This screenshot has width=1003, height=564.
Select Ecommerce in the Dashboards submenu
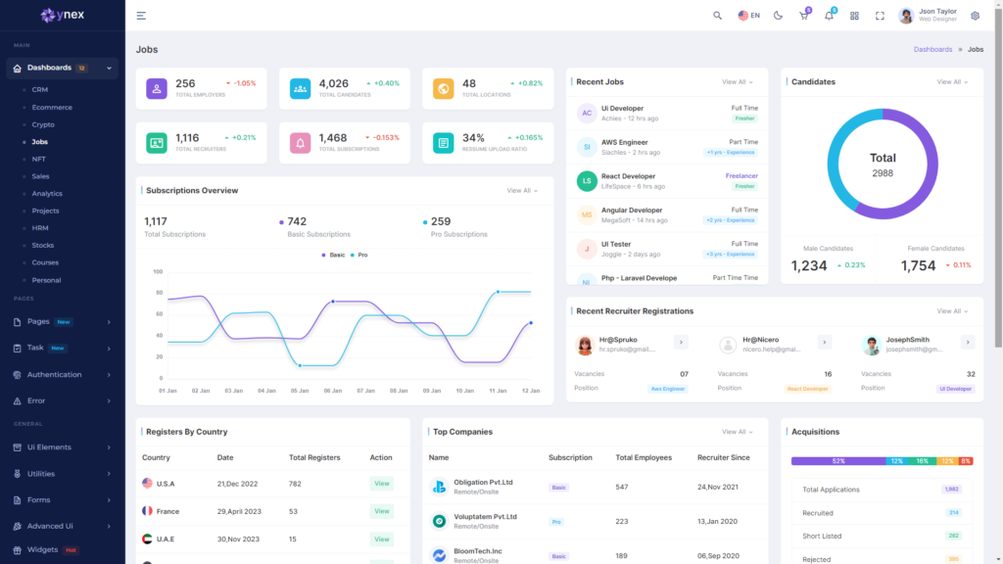click(x=52, y=108)
